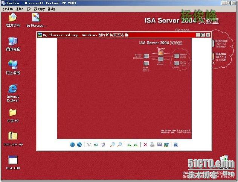This screenshot has width=238, height=182.
Task: Delete image with red X icon
Action: pyautogui.click(x=145, y=145)
